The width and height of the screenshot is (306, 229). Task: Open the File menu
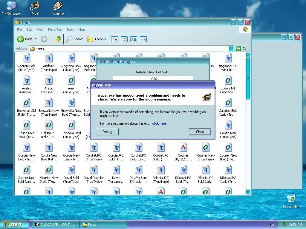19,30
